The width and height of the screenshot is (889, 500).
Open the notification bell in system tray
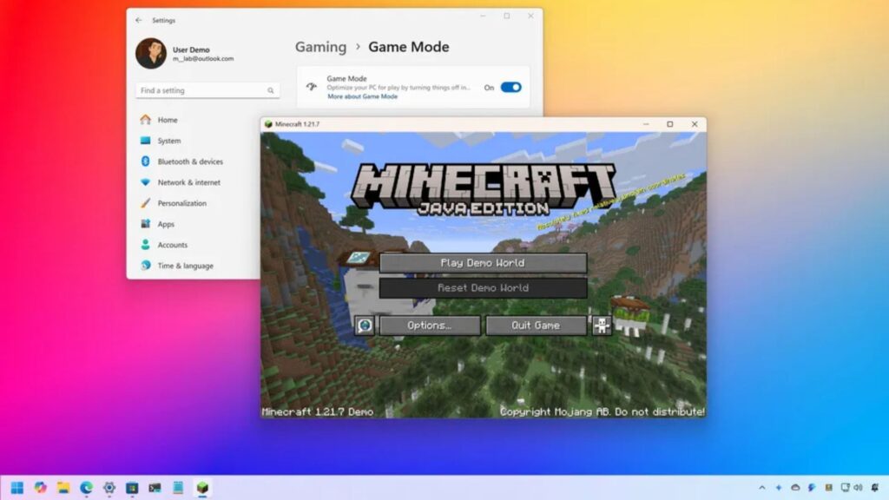coord(875,488)
